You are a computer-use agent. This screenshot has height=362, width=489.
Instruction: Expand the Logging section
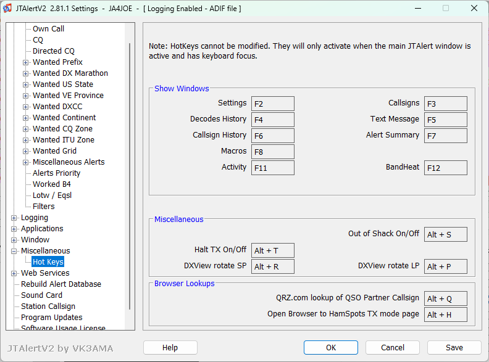coord(14,218)
